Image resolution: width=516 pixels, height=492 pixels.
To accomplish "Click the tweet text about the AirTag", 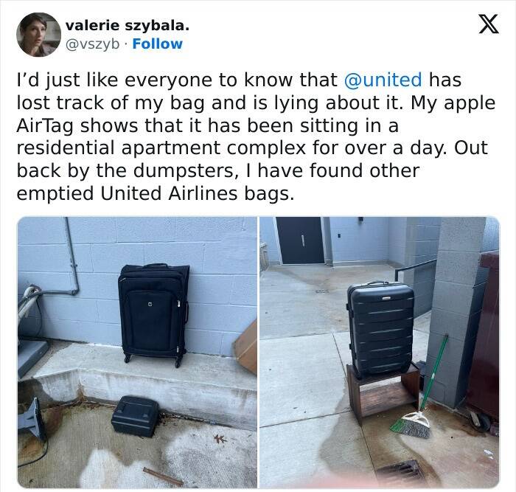I will coord(256,136).
